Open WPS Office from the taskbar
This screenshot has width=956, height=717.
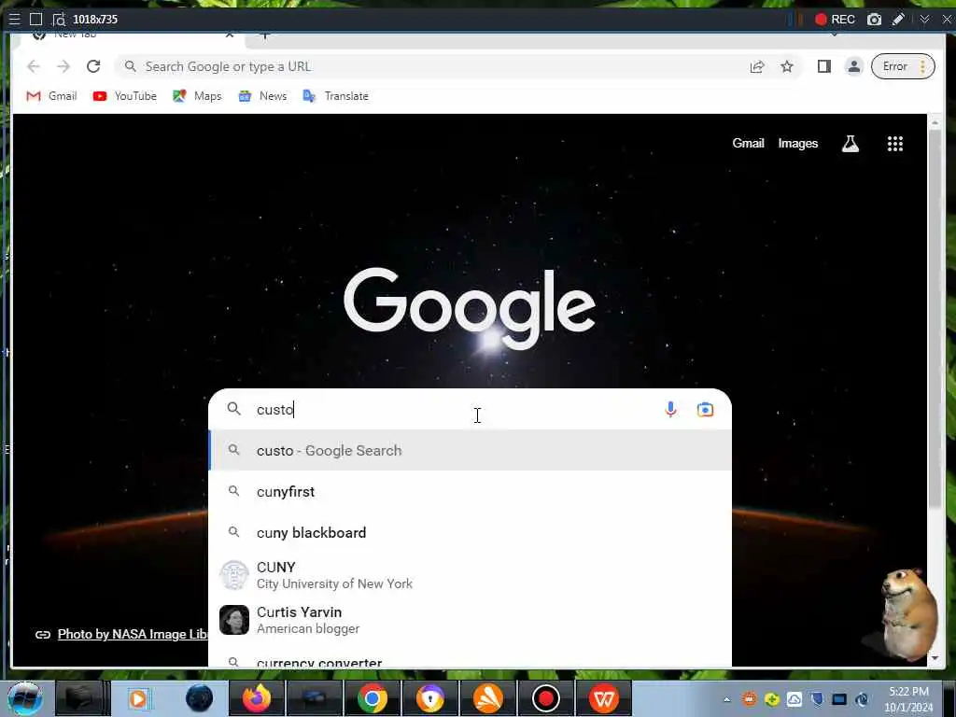pyautogui.click(x=604, y=698)
